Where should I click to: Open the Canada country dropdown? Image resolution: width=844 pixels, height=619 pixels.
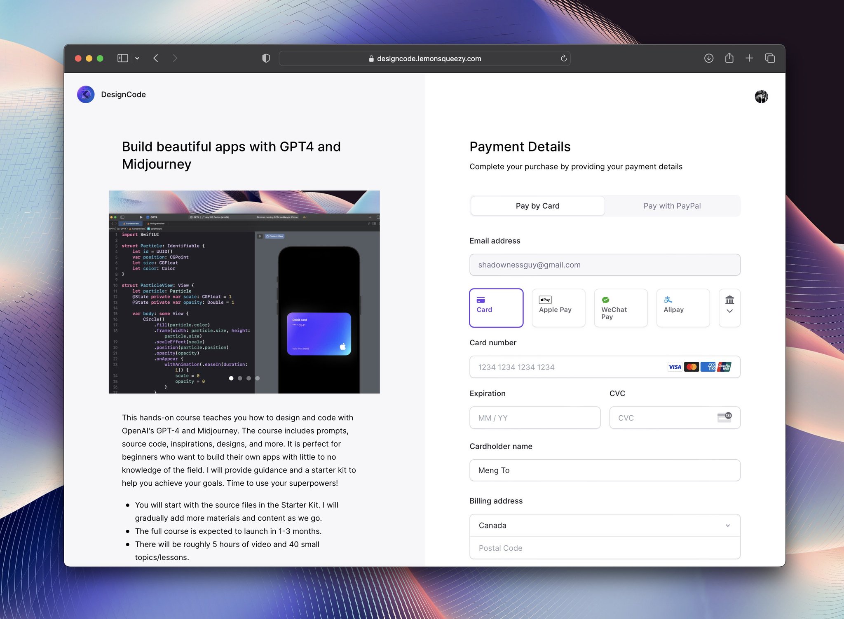pos(605,526)
